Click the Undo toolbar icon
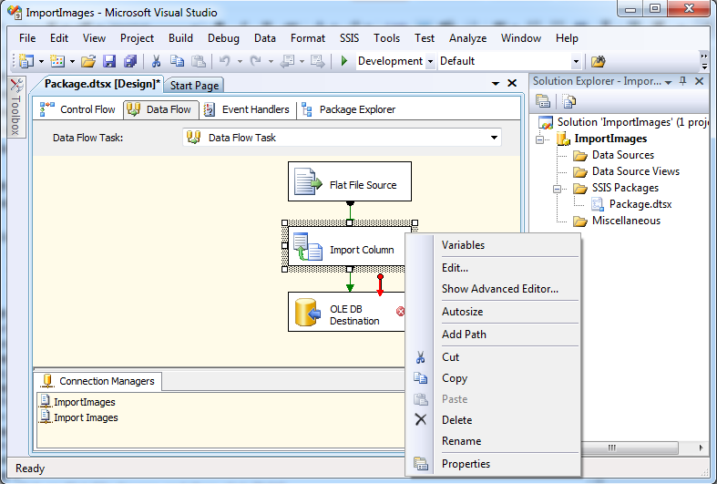Image resolution: width=717 pixels, height=484 pixels. coord(224,61)
